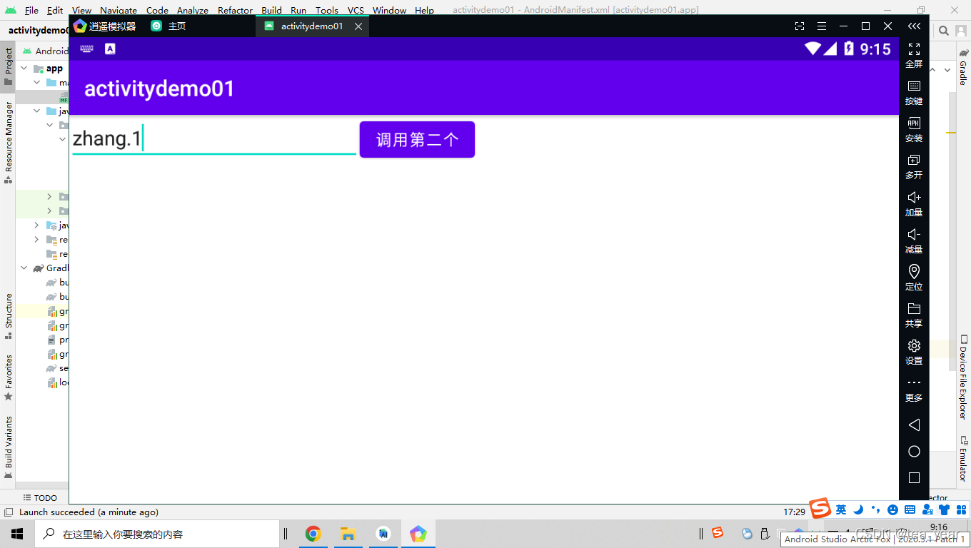Open the 多开 multi-instance tool
971x548 pixels.
(x=914, y=161)
